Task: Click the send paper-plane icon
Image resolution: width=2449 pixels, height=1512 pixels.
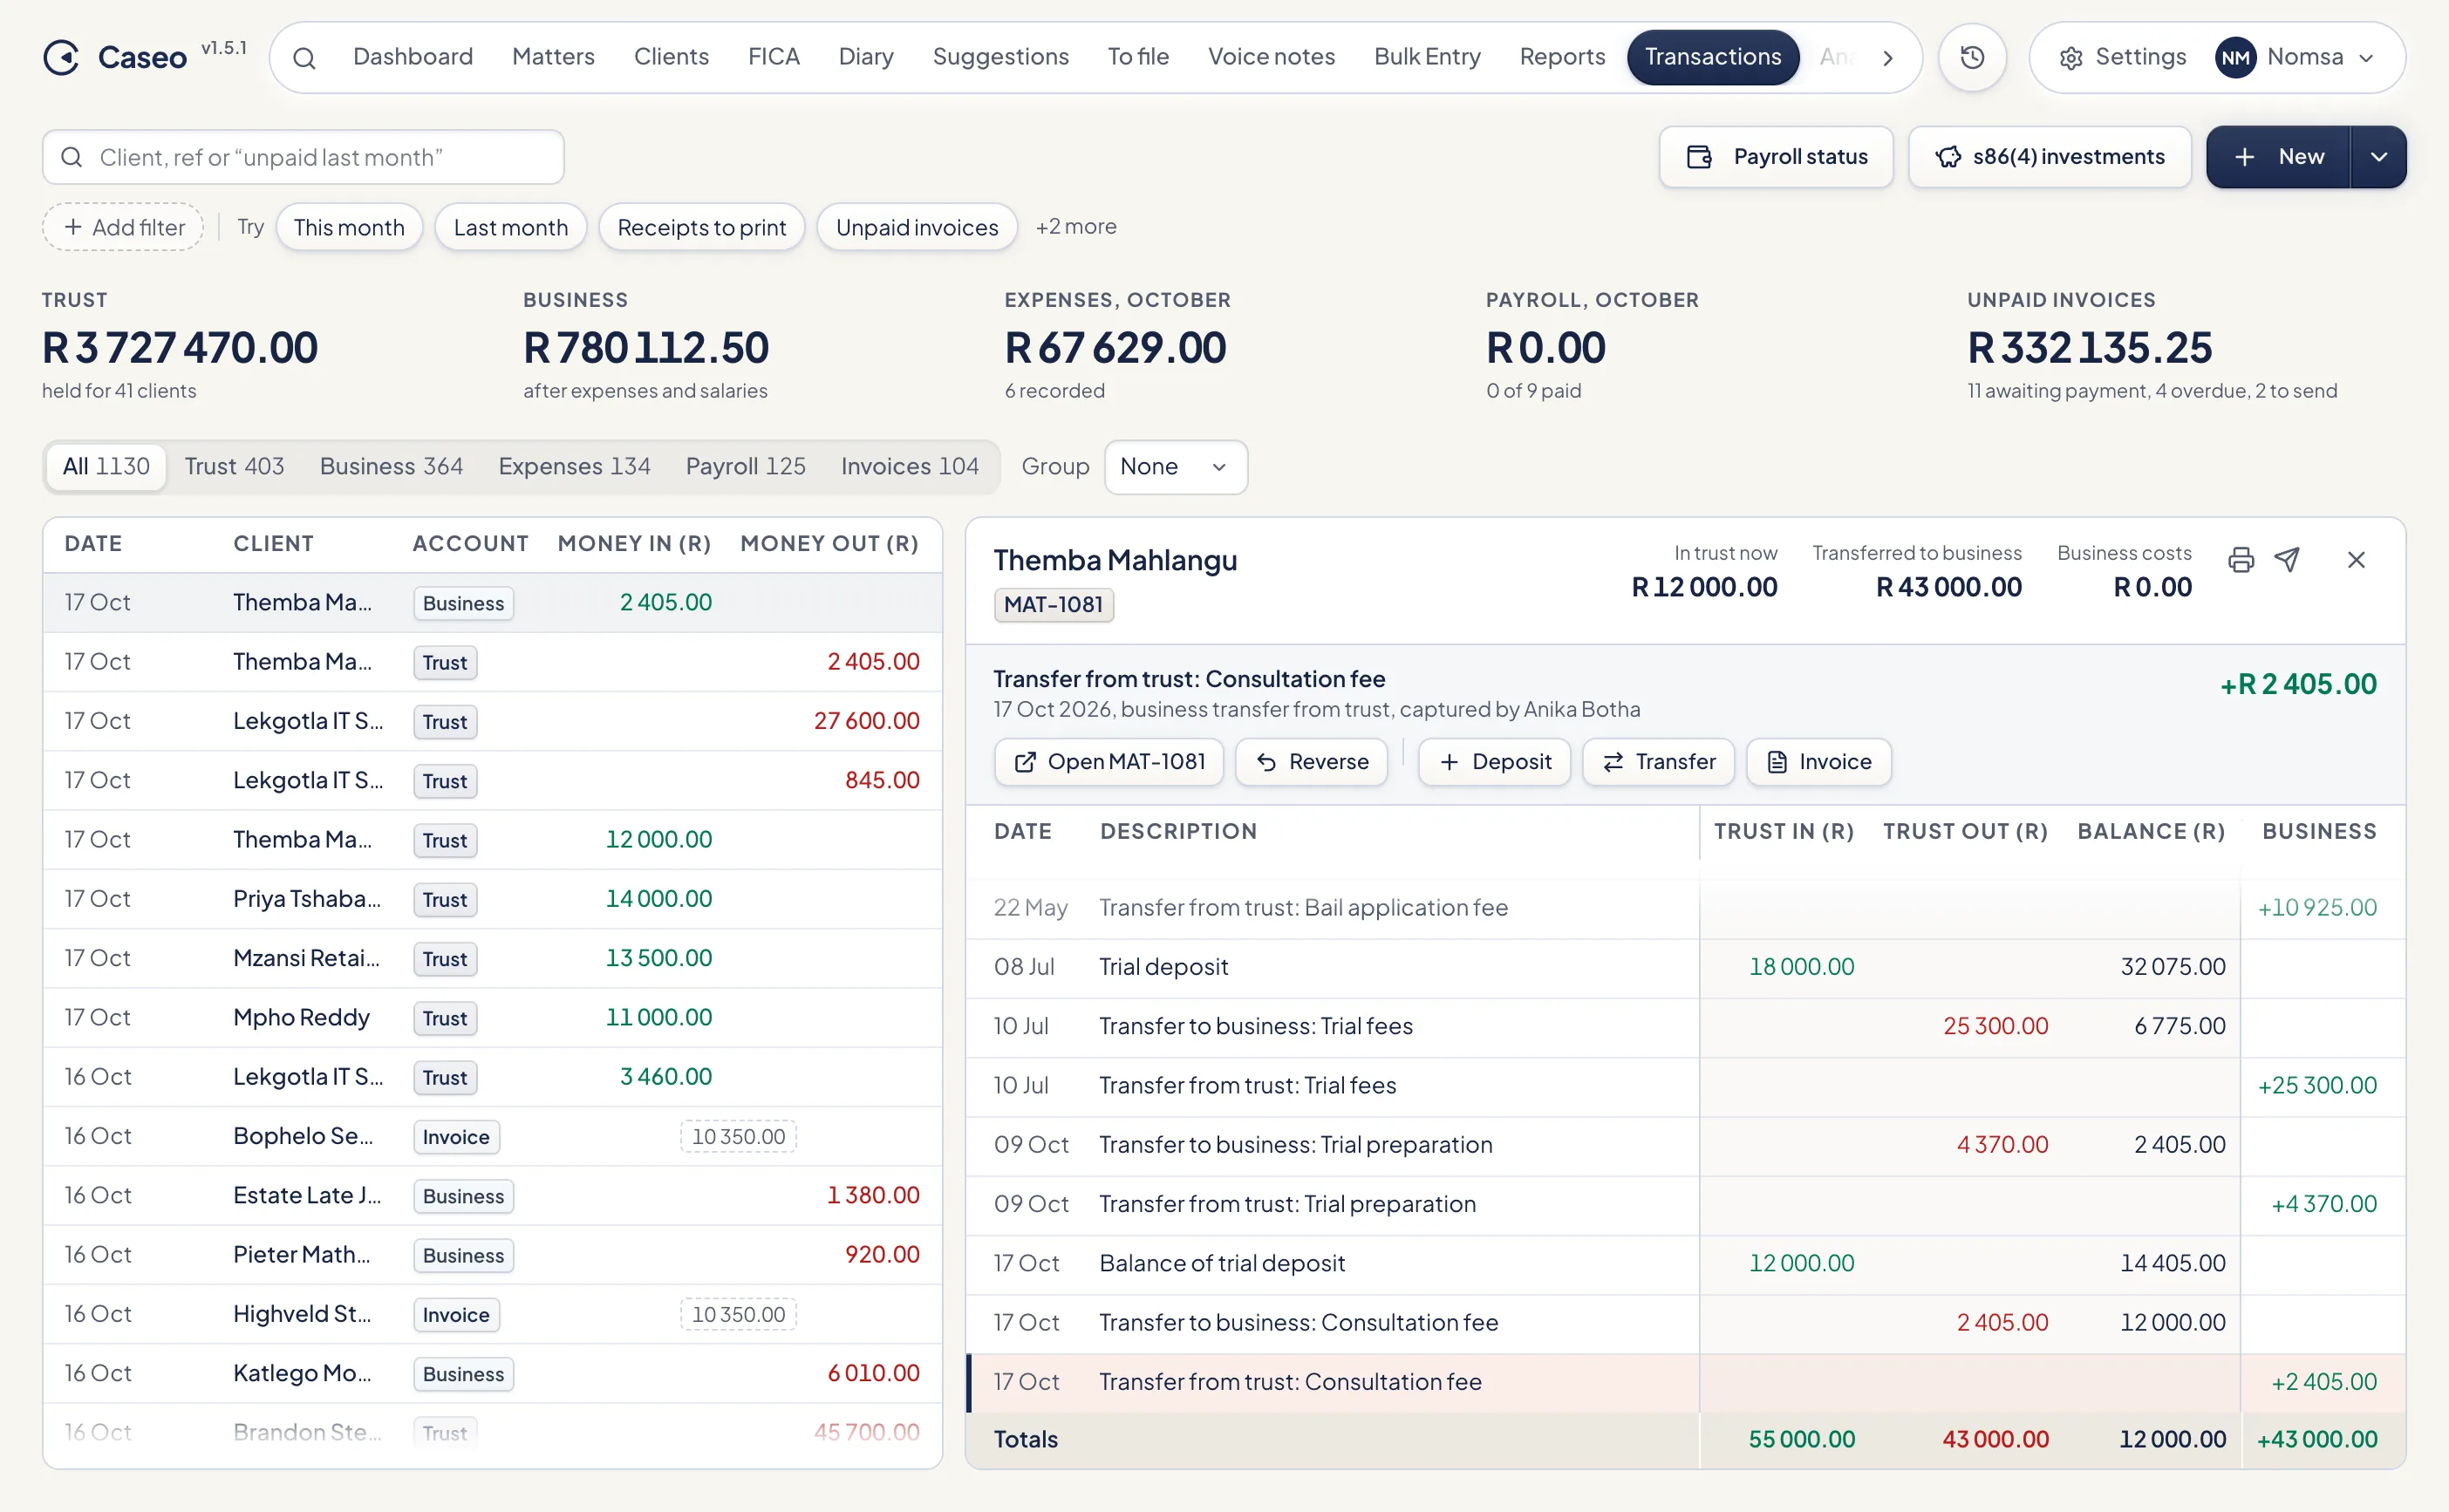Action: point(2286,560)
